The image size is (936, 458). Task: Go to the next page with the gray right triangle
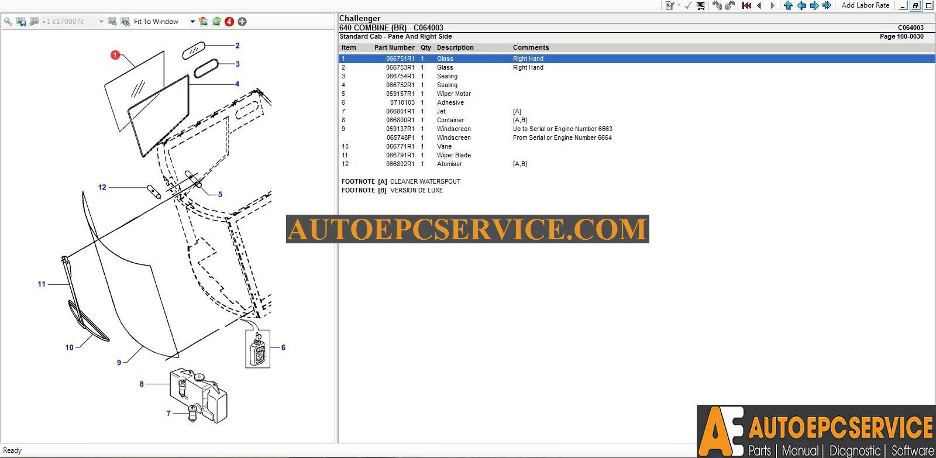click(772, 5)
